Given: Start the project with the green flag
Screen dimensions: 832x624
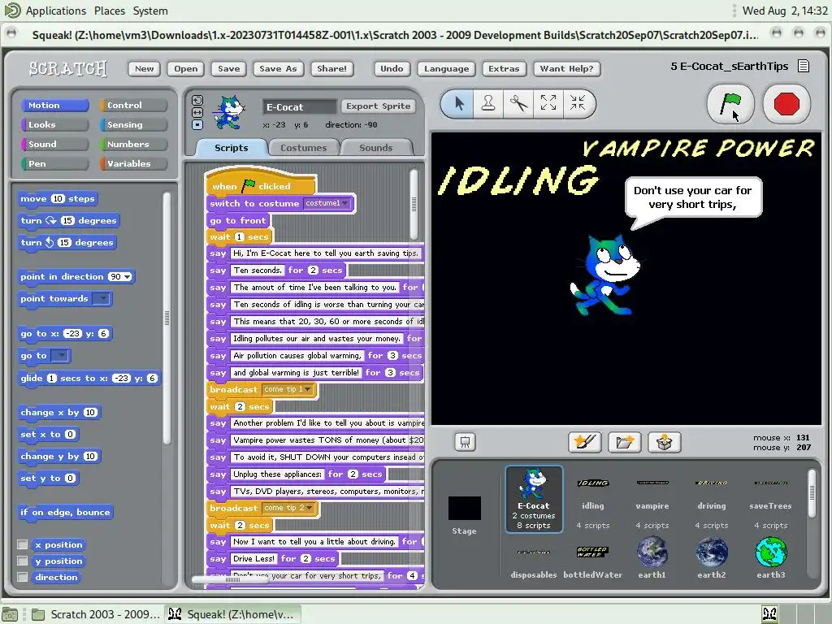Looking at the screenshot, I should [x=730, y=103].
